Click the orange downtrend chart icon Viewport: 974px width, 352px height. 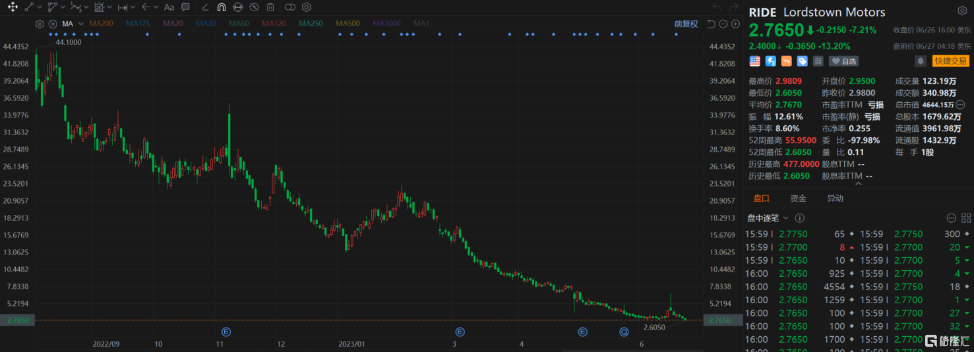[x=787, y=61]
